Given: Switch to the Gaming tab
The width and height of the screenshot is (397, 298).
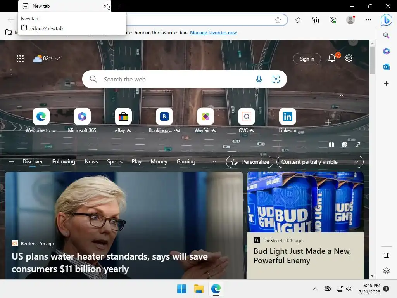Looking at the screenshot, I should pyautogui.click(x=186, y=162).
